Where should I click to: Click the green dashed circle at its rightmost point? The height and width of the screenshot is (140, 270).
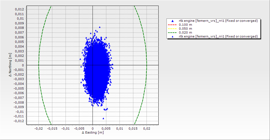pos(147,65)
